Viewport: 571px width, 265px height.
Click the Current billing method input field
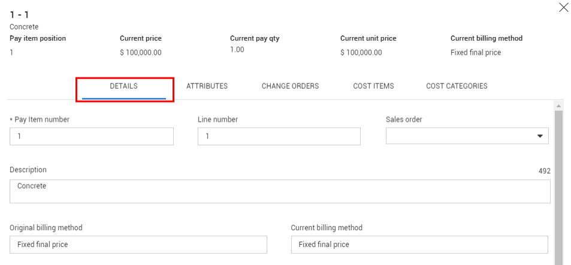point(419,245)
